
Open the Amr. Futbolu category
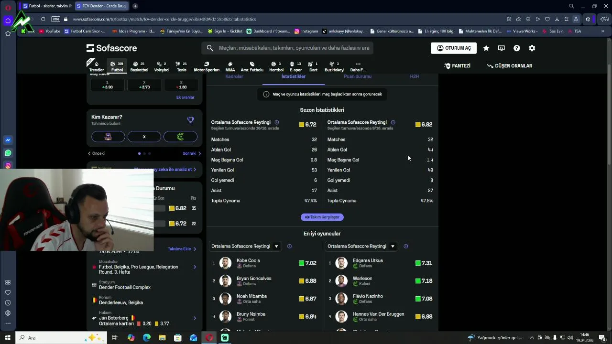[252, 66]
